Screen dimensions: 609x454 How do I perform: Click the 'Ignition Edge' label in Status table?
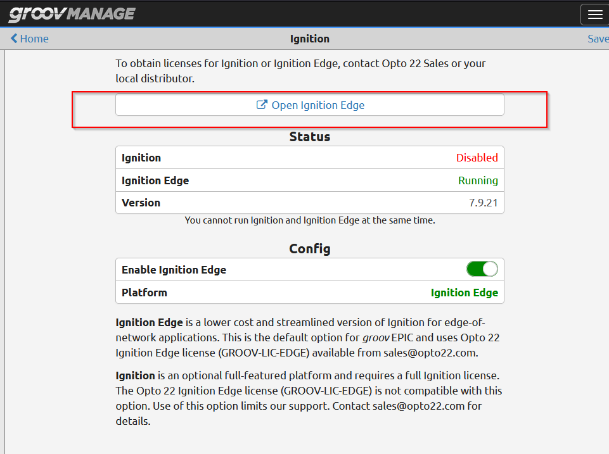155,181
